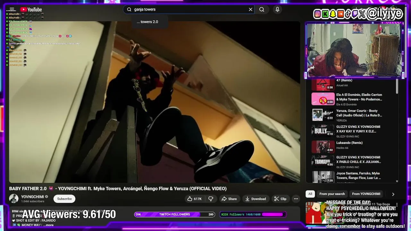411x231 pixels.
Task: Pick the '... towers 2.0' search suggestion
Action: tap(147, 22)
